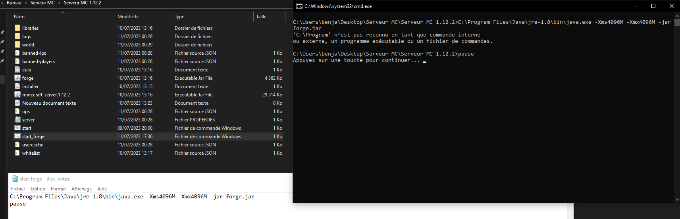This screenshot has height=219, width=680.
Task: Click the Bureau breadcrumb in address bar
Action: [x=14, y=3]
